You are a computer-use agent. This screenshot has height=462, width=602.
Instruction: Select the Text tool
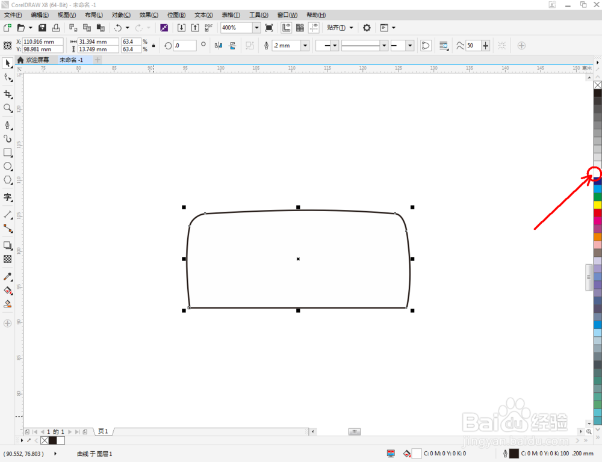coord(8,197)
